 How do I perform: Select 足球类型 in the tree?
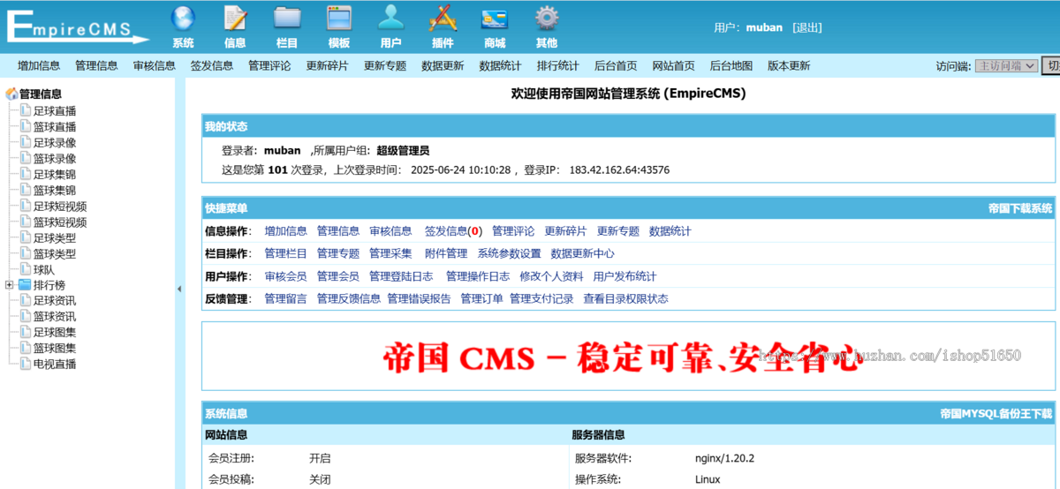coord(55,237)
